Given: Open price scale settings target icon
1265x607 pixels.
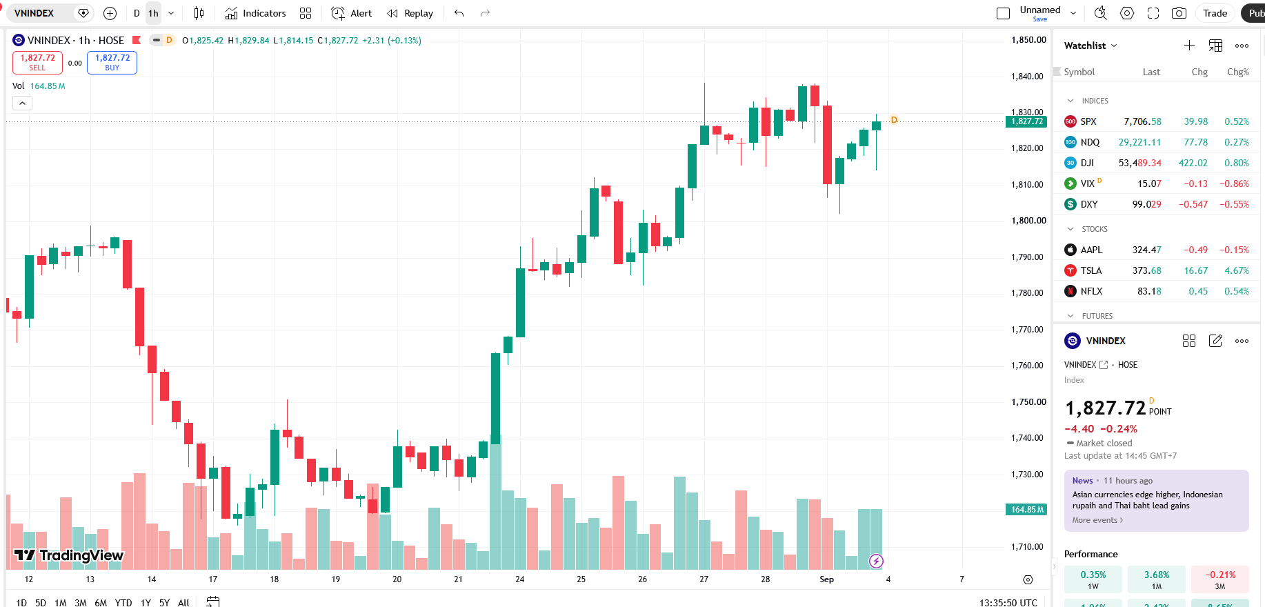Looking at the screenshot, I should [x=1028, y=579].
